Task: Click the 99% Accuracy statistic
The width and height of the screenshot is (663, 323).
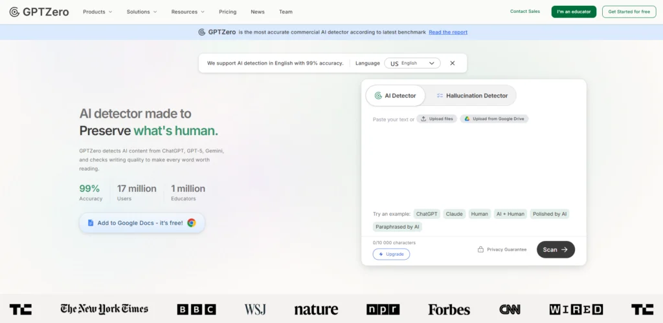Action: pos(91,193)
